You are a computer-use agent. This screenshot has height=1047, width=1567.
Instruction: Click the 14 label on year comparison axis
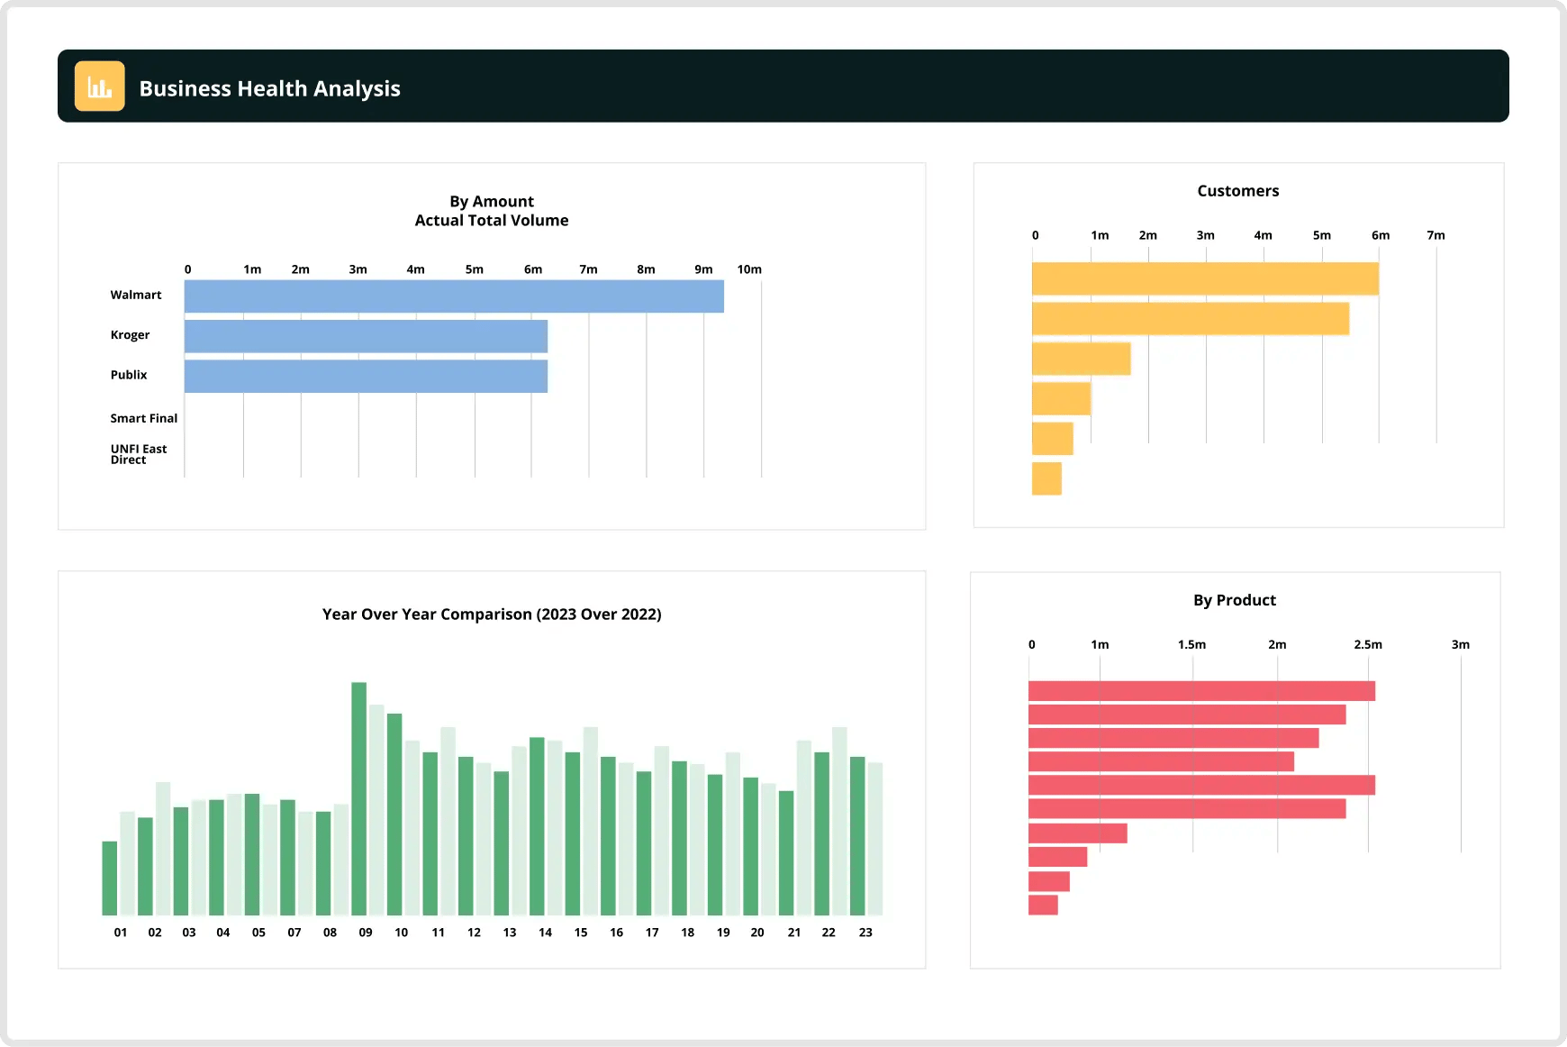click(545, 933)
